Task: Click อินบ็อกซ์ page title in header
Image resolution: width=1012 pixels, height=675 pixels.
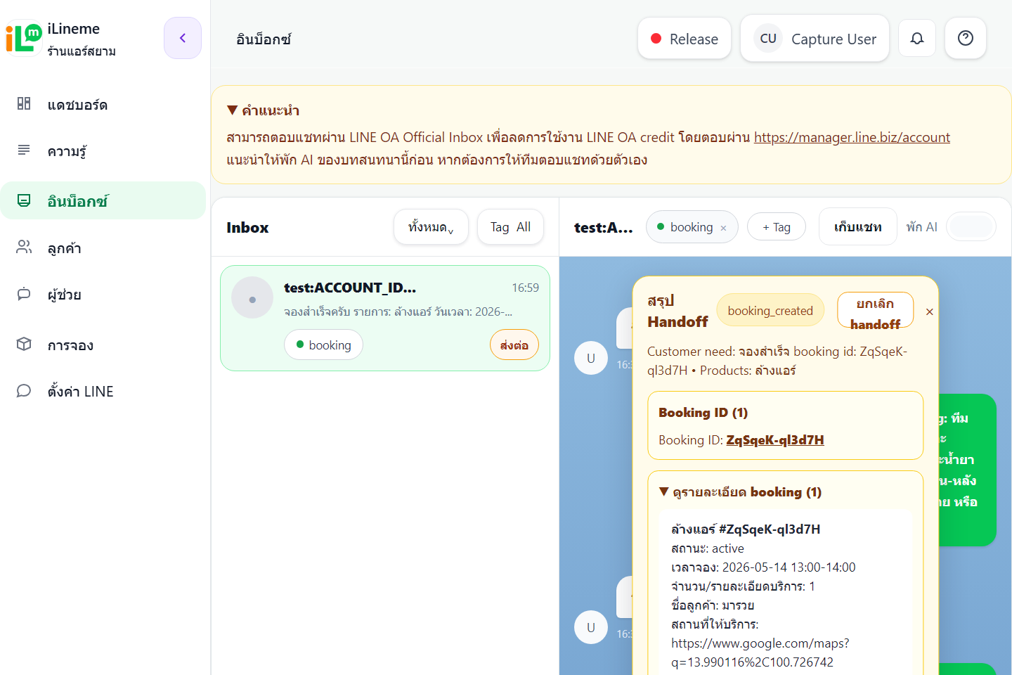Action: tap(264, 39)
